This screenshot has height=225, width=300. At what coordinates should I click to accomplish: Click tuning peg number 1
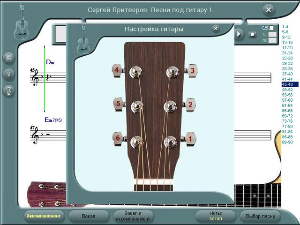point(190,139)
